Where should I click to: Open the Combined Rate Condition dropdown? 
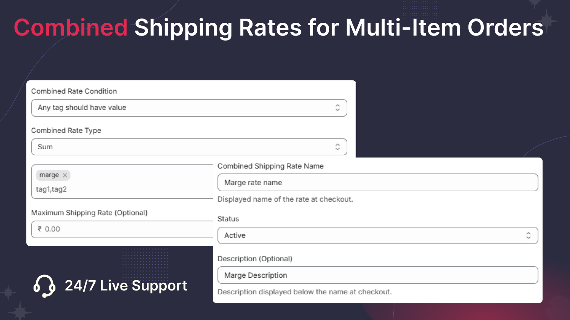click(189, 108)
